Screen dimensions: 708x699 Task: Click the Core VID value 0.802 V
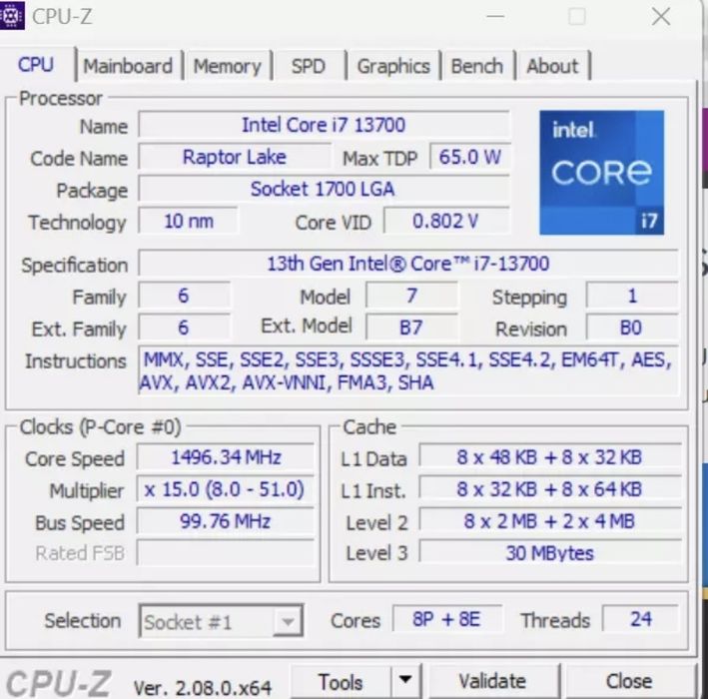[446, 221]
